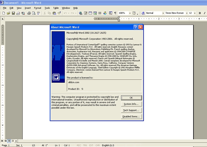Screen dimensions: 207x147
Task: Run the Spelling and Grammar check icon
Action: point(38,13)
